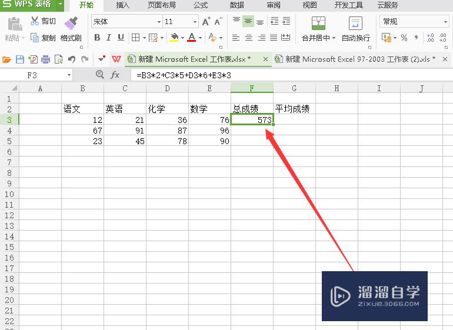Open print preview icon

point(59,59)
